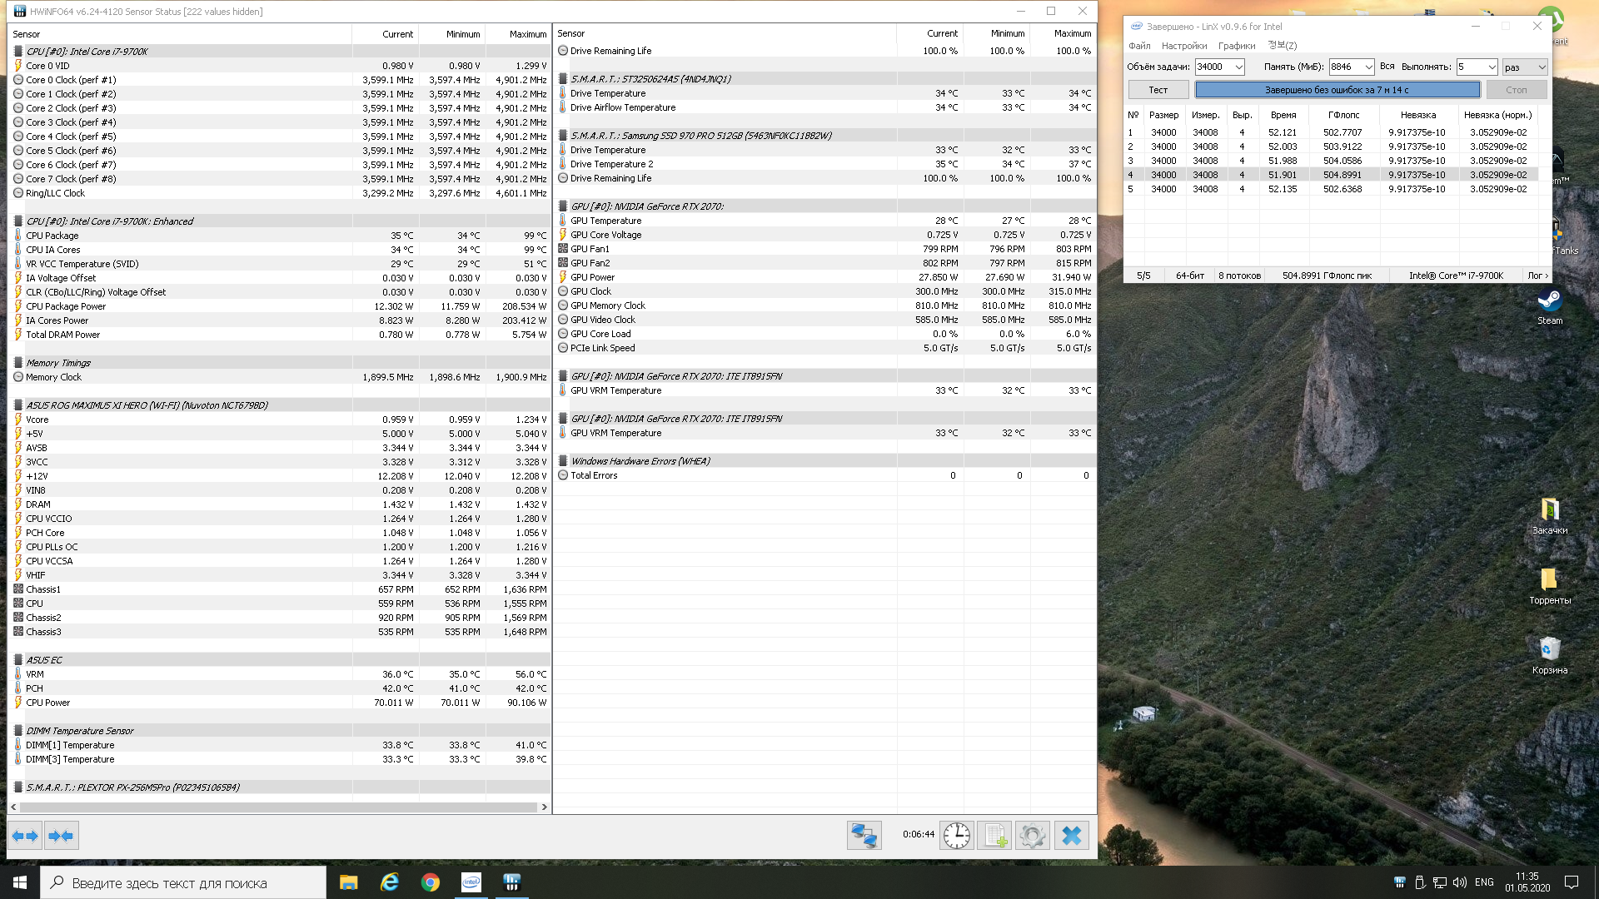Click the left pane scroll-right arrow
Image resolution: width=1599 pixels, height=899 pixels.
(545, 807)
